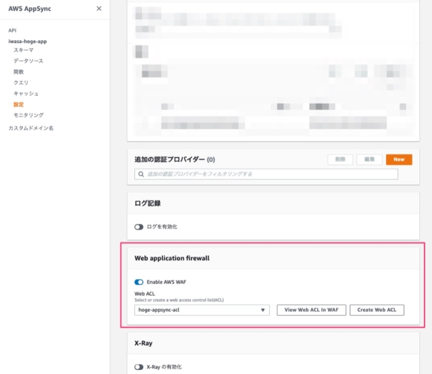Screen dimensions: 432x374
Task: Select the iwasa-hoge-app API entry
Action: click(28, 41)
